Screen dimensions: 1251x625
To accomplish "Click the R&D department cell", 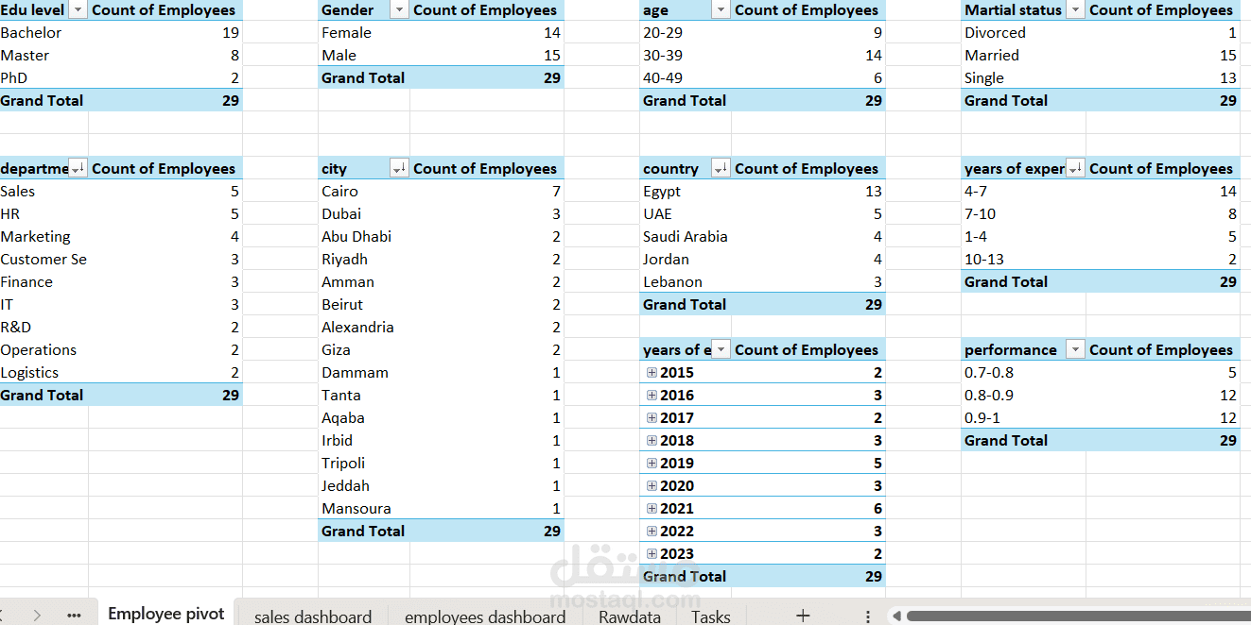I will 16,328.
